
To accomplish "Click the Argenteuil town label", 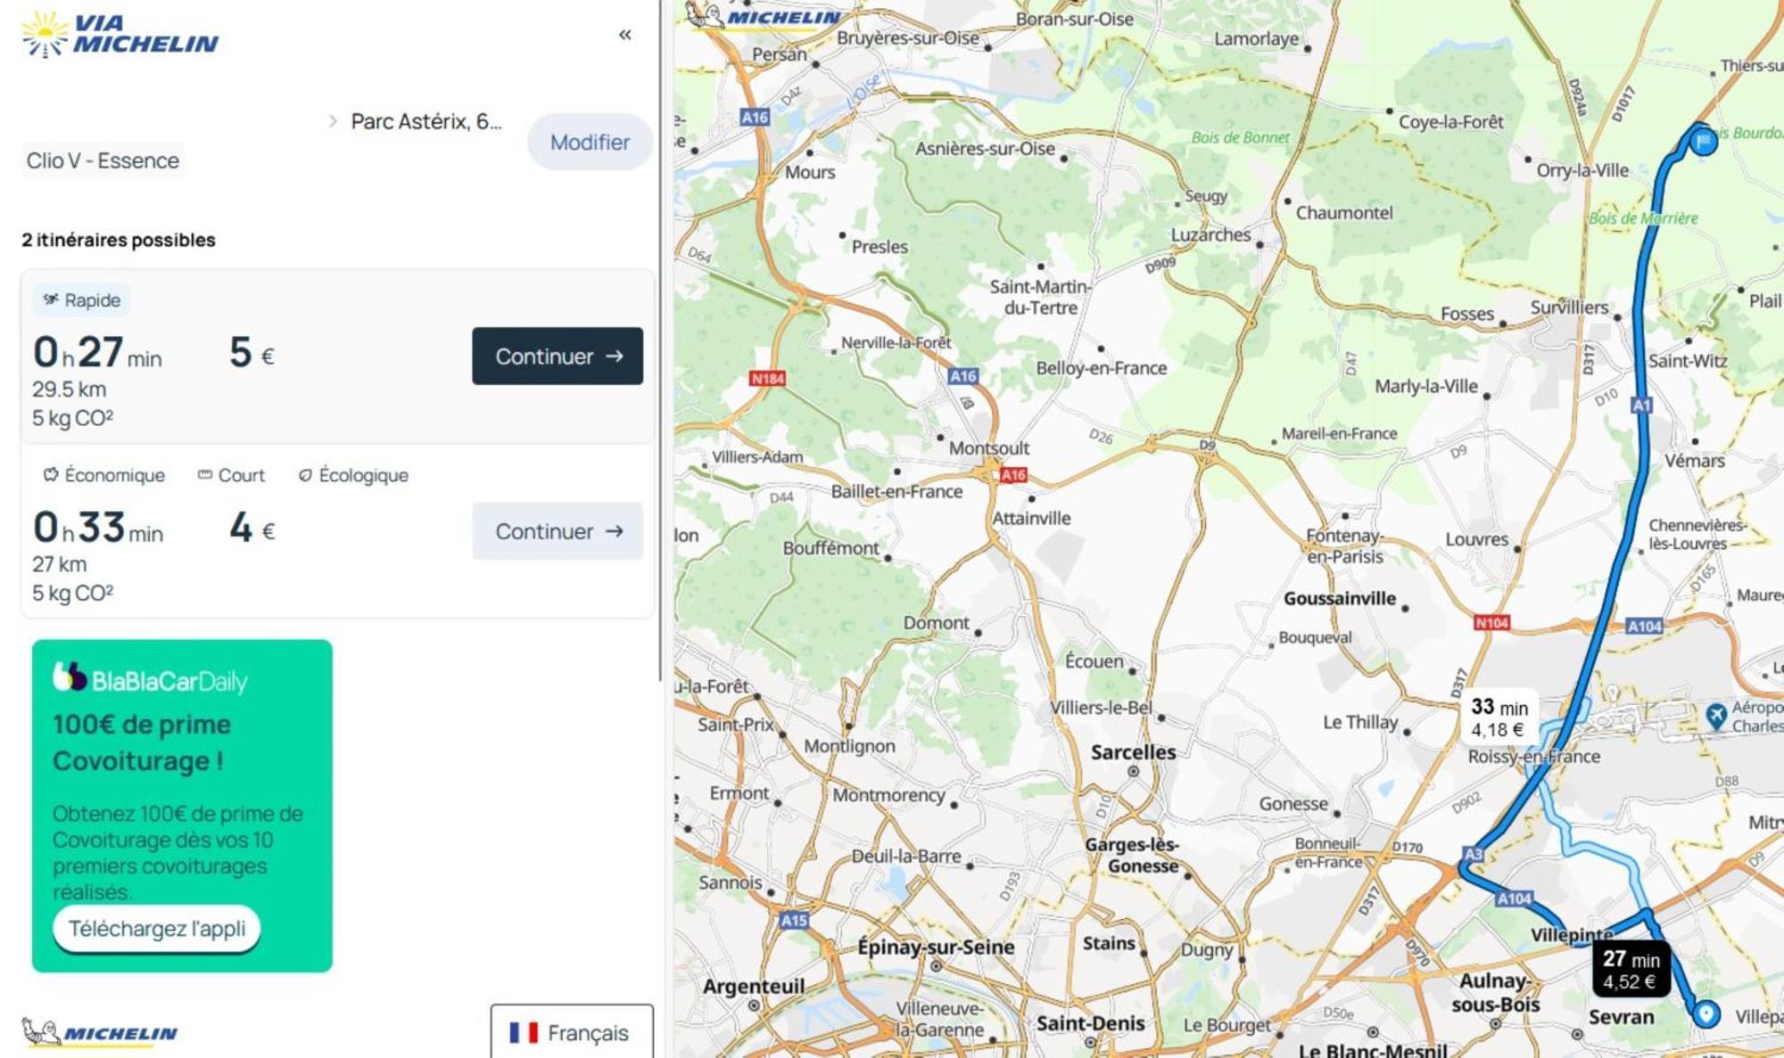I will point(754,987).
